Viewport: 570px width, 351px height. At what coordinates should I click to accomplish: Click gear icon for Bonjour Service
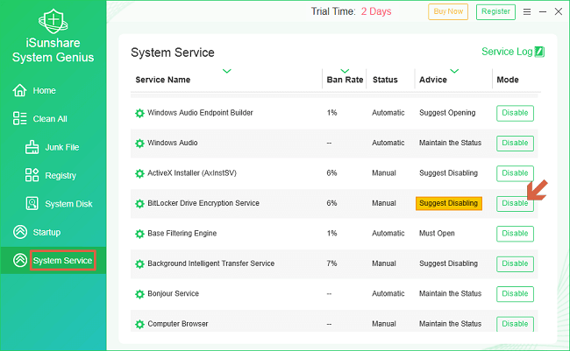click(x=139, y=294)
